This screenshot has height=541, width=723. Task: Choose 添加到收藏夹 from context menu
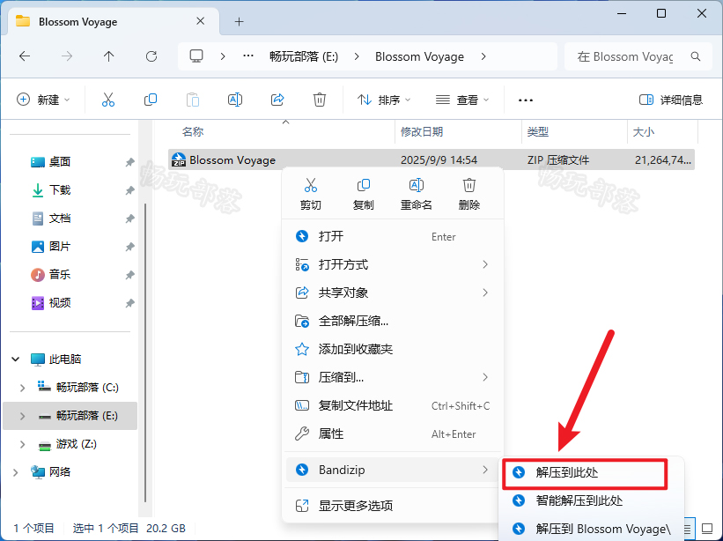pyautogui.click(x=393, y=349)
